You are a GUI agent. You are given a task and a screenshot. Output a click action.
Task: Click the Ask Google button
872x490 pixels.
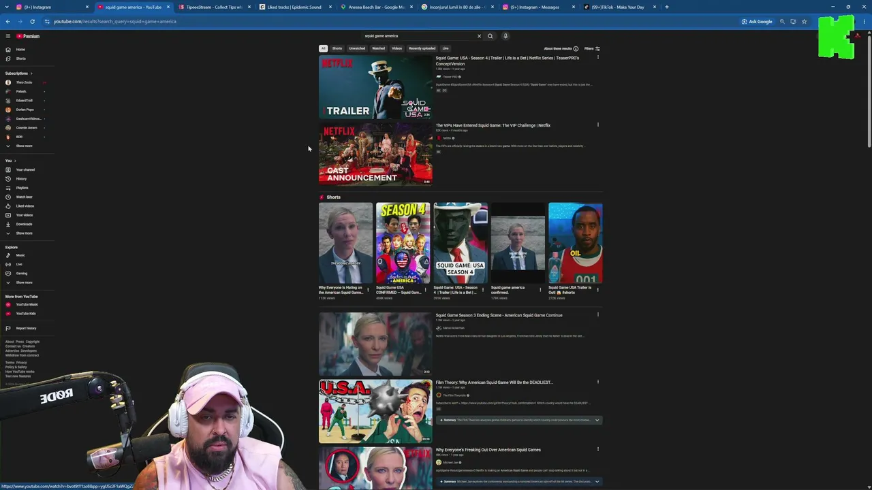757,22
